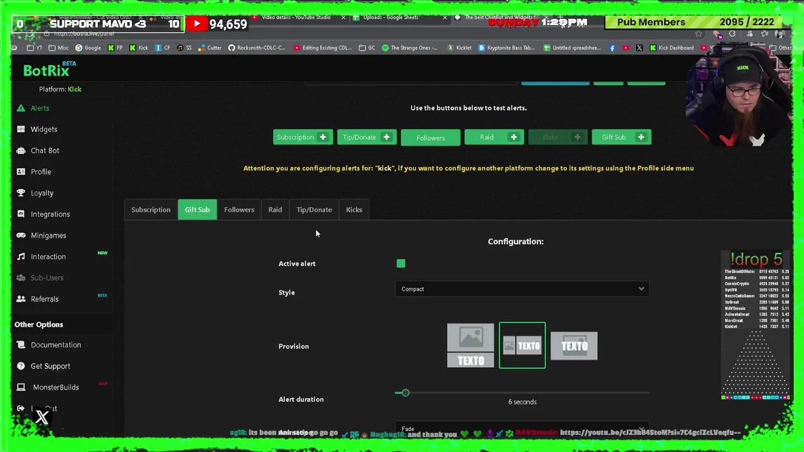Open the Style dropdown showing Compact
Viewport: 804px width, 452px height.
pos(522,289)
